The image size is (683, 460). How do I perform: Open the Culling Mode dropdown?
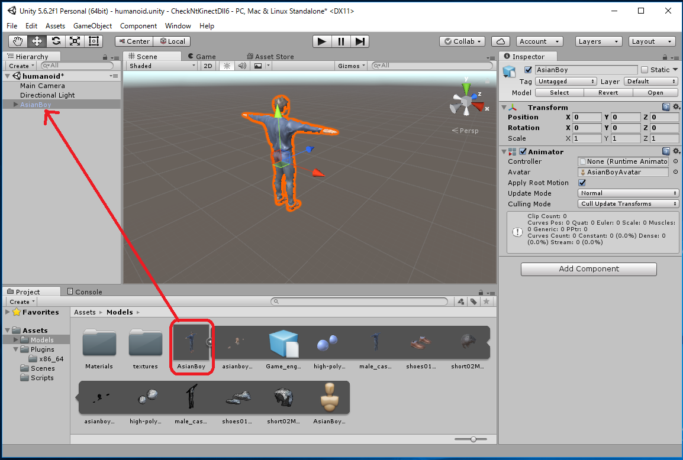pos(629,204)
